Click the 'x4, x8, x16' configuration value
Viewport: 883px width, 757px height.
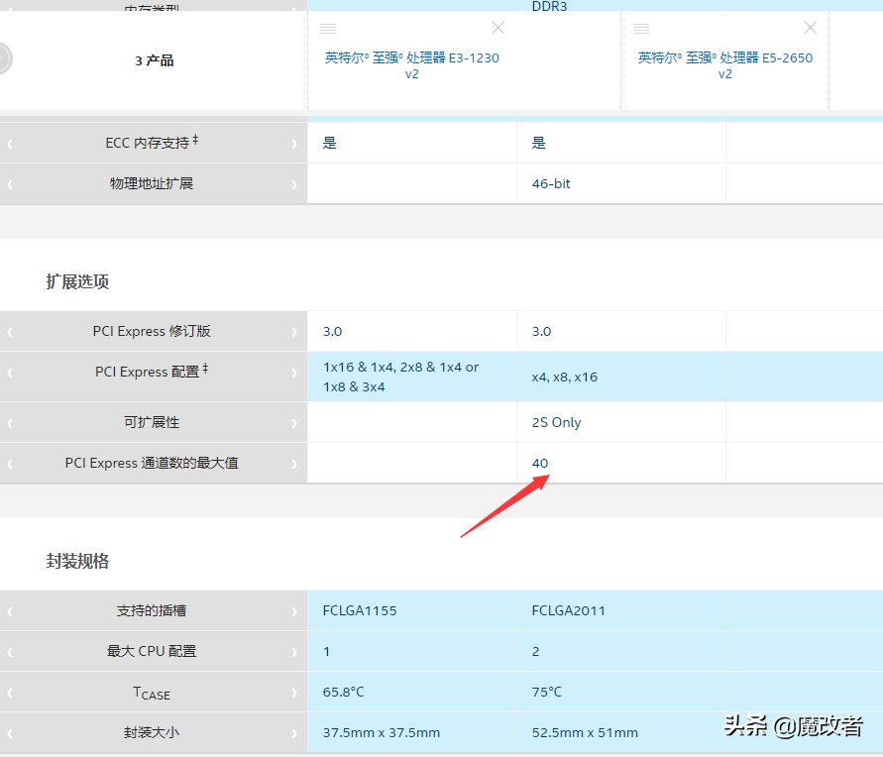point(564,378)
